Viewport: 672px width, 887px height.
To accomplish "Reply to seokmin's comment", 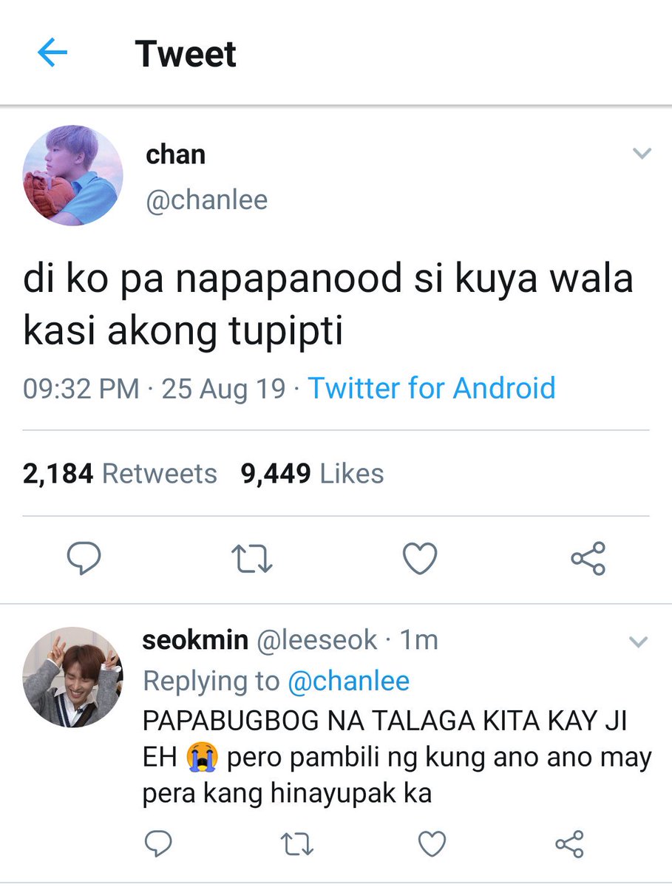I will coord(157,843).
